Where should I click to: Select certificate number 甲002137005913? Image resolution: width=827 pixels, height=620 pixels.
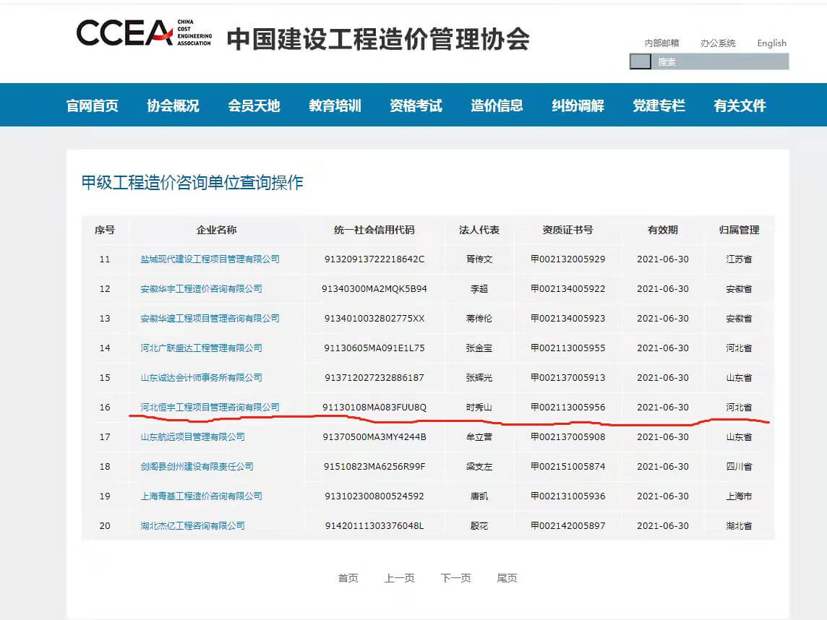coord(567,377)
